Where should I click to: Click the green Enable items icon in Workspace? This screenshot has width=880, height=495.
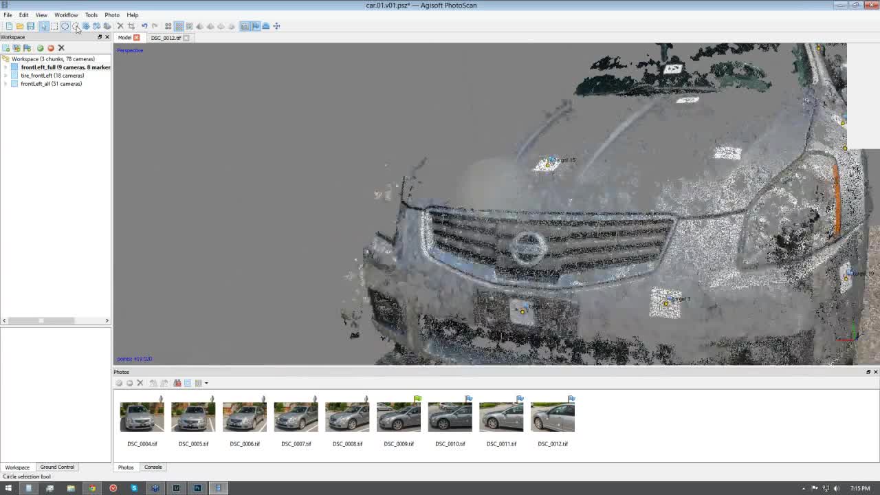40,48
